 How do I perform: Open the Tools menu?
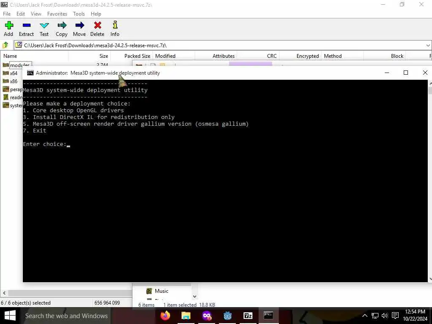(79, 14)
